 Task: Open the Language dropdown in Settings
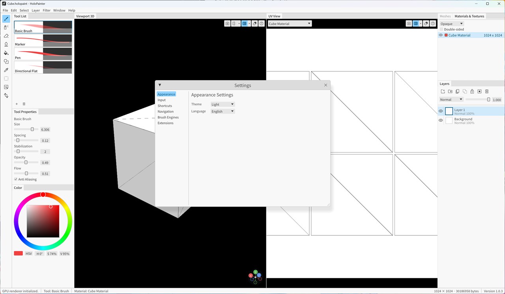[223, 111]
